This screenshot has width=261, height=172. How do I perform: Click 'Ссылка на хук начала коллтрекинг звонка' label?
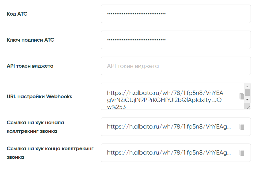point(35,127)
